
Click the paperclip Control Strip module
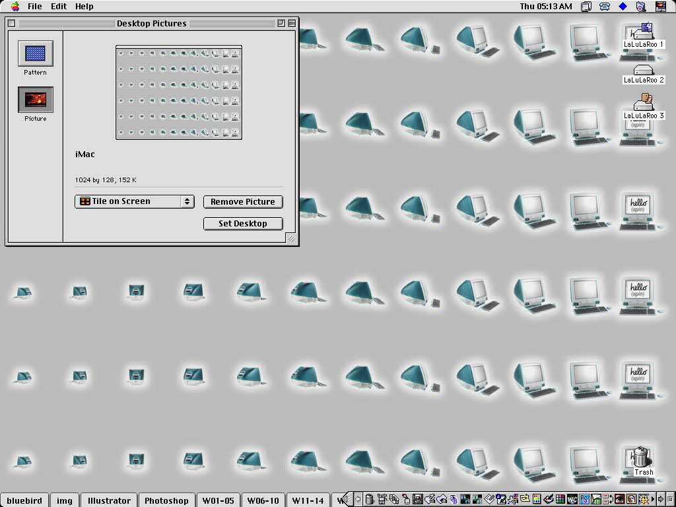[x=489, y=499]
